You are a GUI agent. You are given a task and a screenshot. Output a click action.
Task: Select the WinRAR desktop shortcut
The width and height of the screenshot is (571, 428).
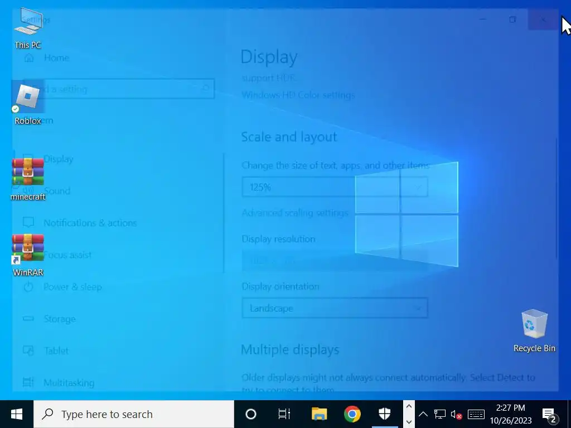[28, 255]
